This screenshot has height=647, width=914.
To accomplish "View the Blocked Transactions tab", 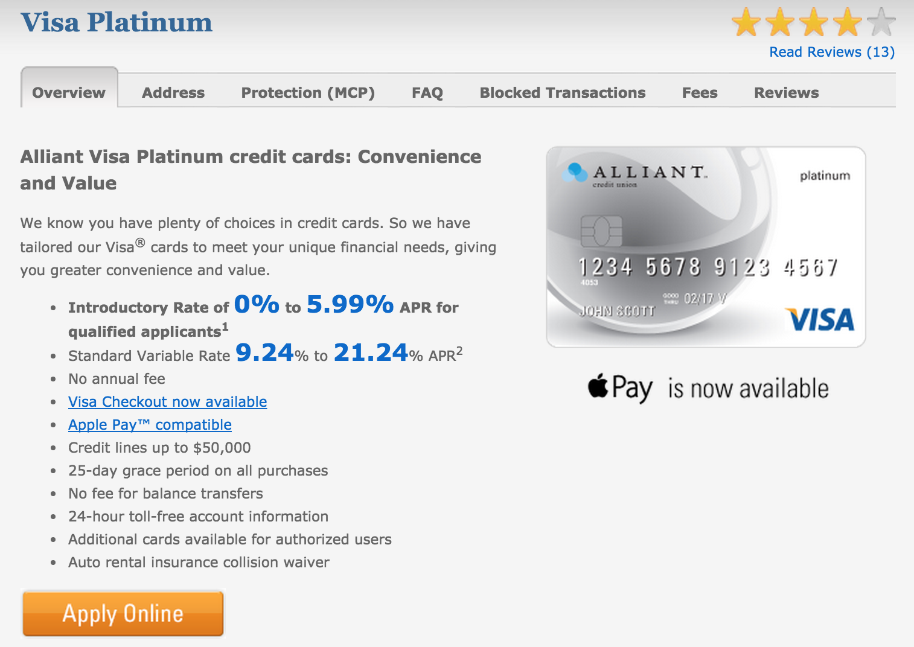I will coord(563,92).
